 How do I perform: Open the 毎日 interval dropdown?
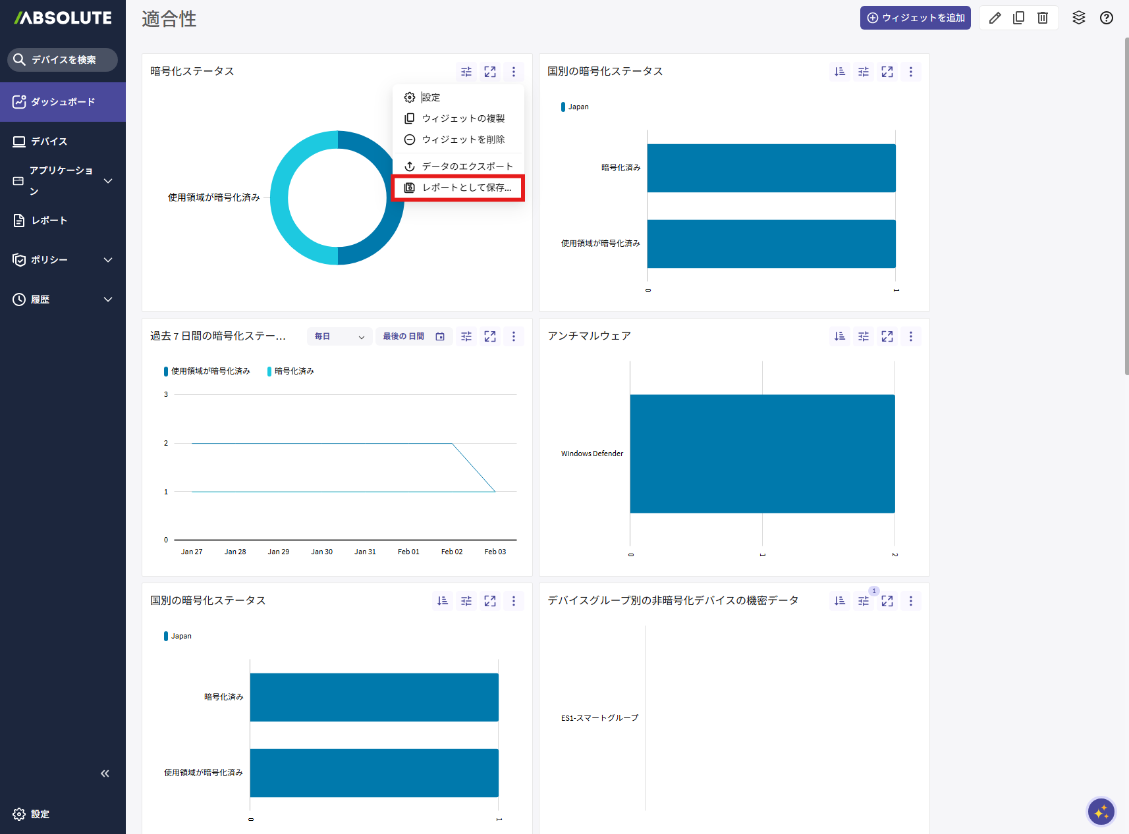click(x=339, y=336)
